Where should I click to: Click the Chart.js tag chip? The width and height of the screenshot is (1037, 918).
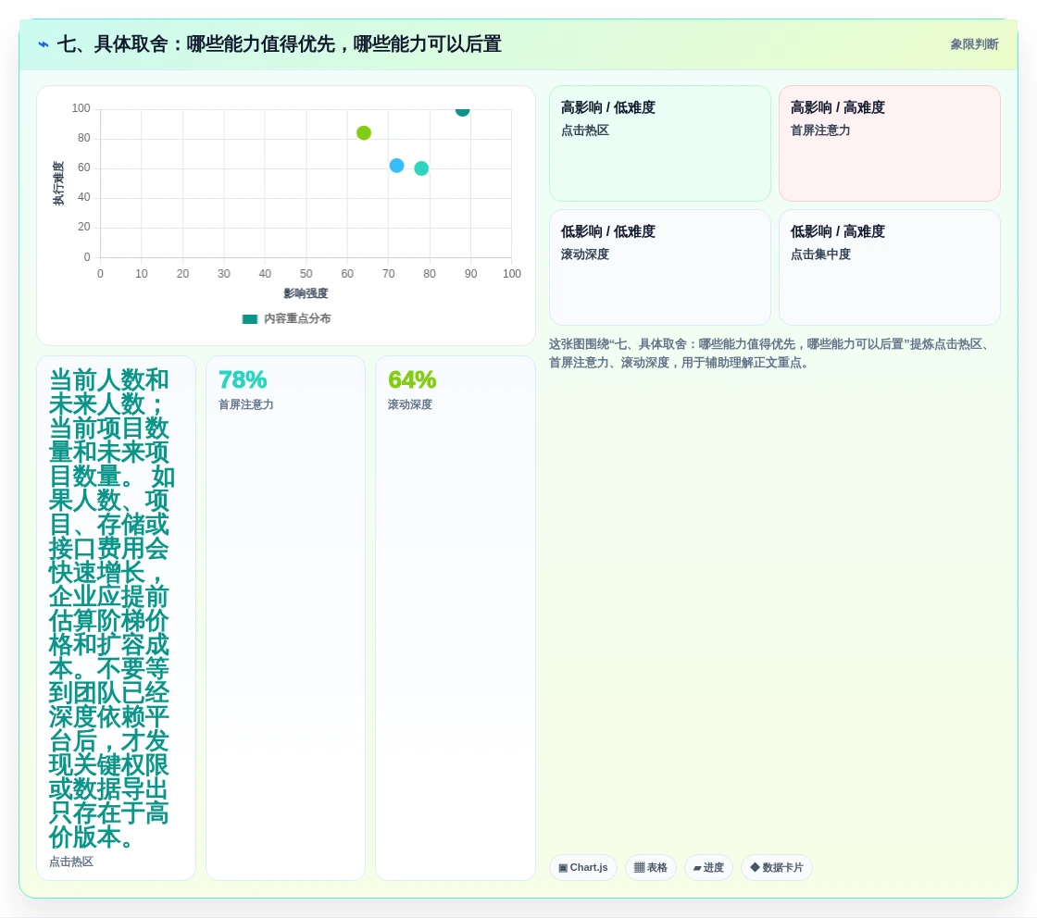pyautogui.click(x=583, y=868)
